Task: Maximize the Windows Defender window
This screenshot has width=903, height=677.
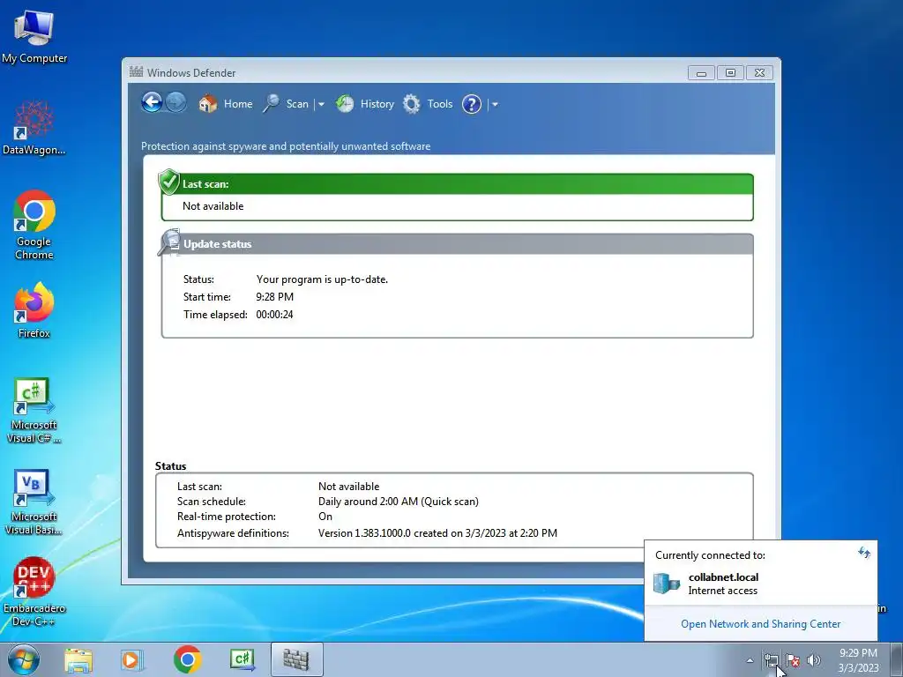Action: coord(730,73)
